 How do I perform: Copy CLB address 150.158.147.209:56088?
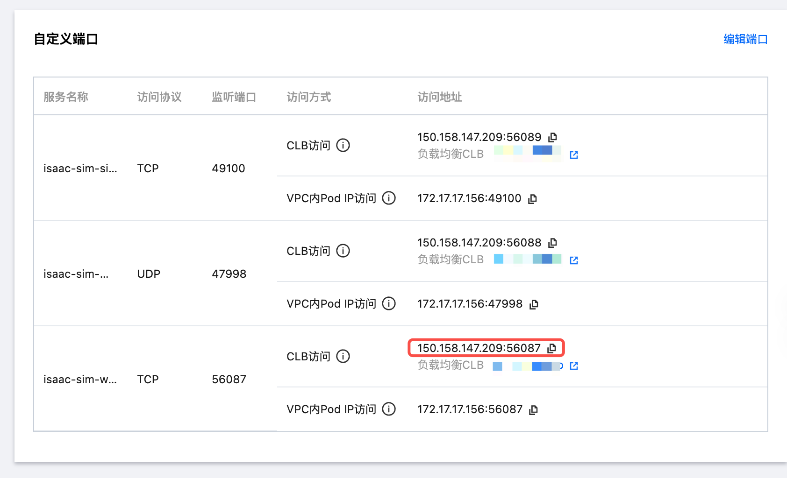553,243
